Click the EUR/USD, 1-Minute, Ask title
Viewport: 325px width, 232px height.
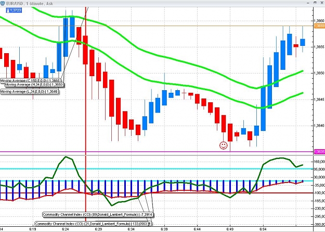click(x=30, y=4)
